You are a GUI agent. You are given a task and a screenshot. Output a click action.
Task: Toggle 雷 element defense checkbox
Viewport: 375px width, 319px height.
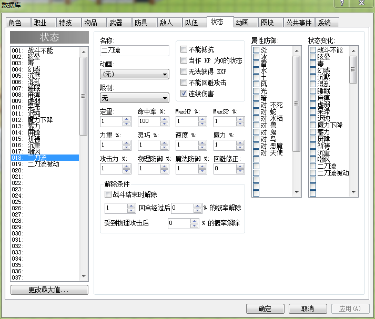click(256, 63)
